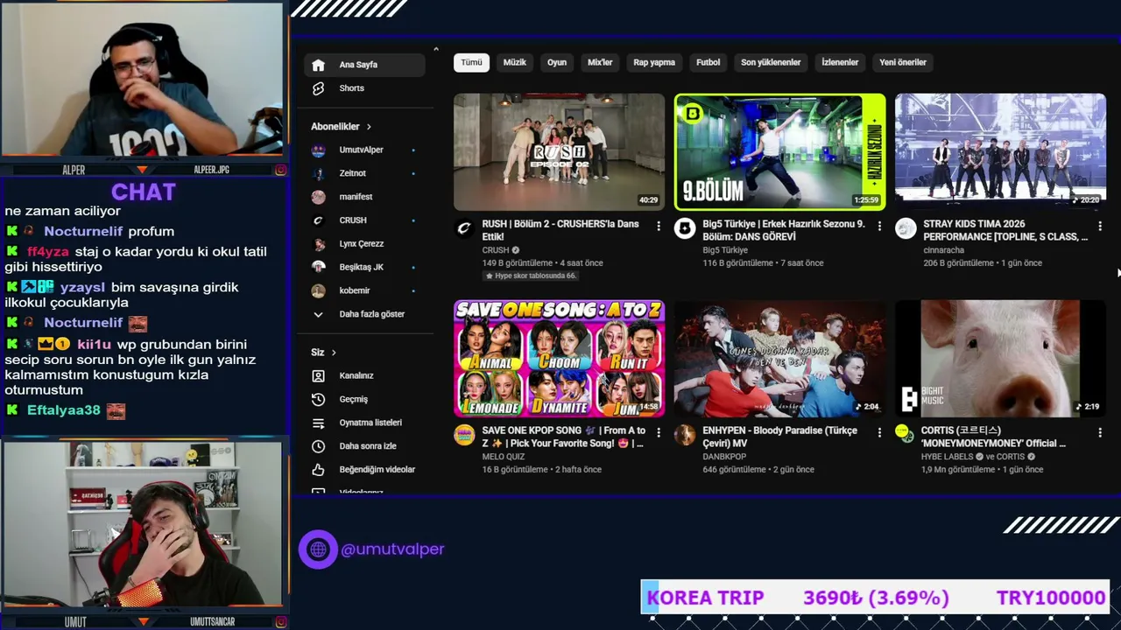Image resolution: width=1121 pixels, height=630 pixels.
Task: Open options menu for RUSH Bölüm 2 video
Action: 659,226
